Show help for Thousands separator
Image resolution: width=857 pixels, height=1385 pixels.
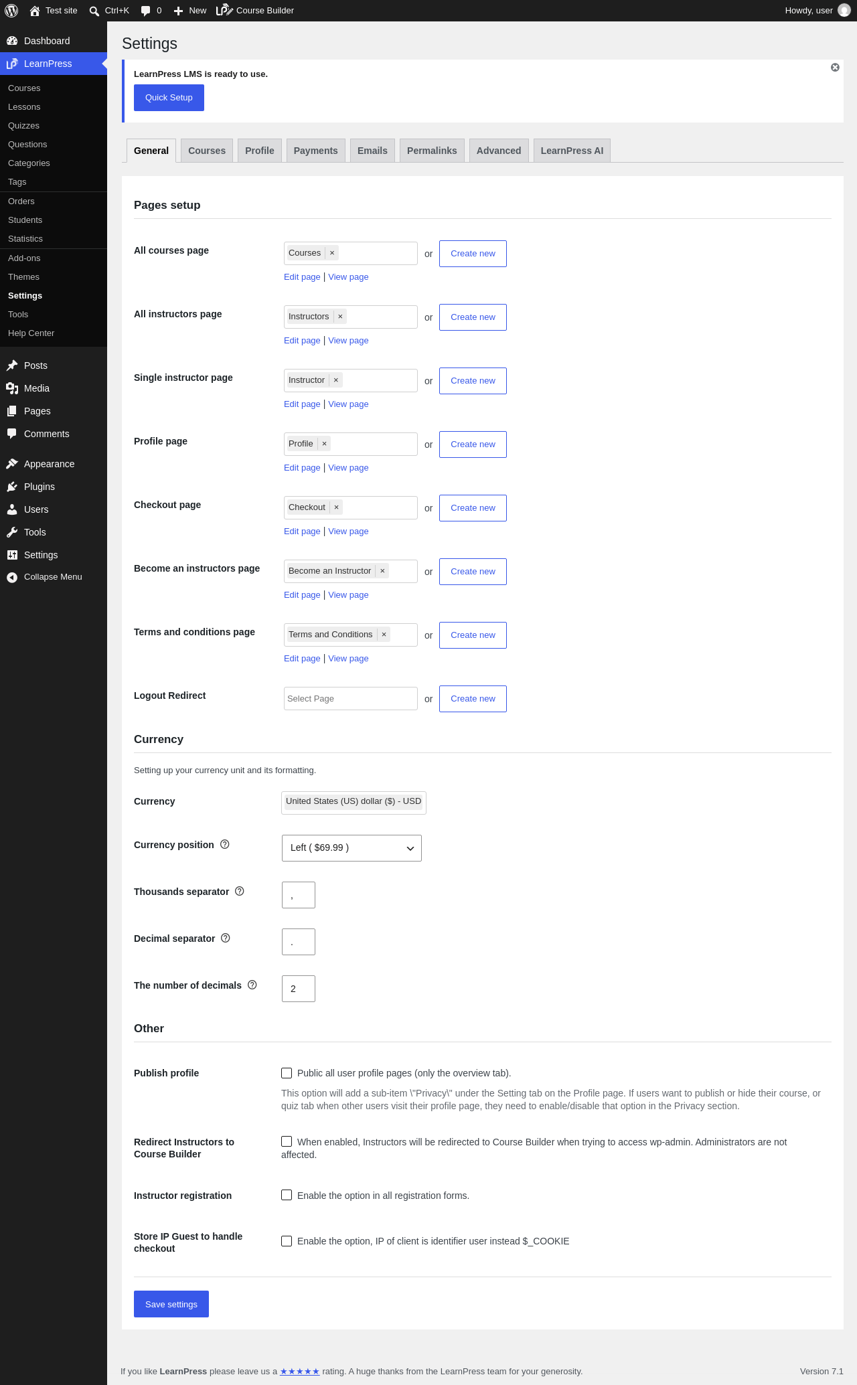coord(240,892)
